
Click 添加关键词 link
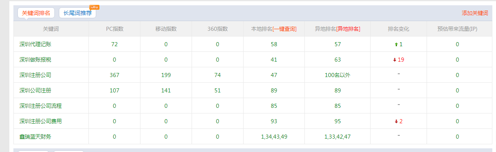pyautogui.click(x=475, y=13)
